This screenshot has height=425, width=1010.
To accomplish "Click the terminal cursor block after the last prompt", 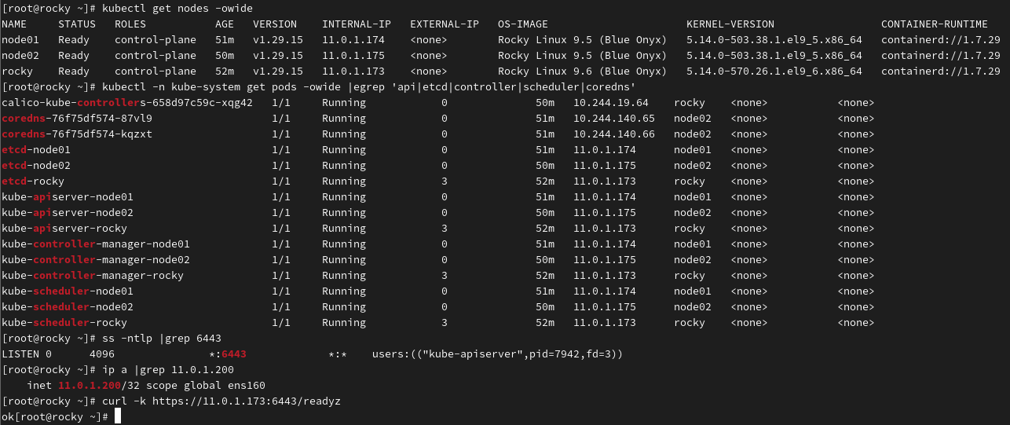I will [118, 416].
